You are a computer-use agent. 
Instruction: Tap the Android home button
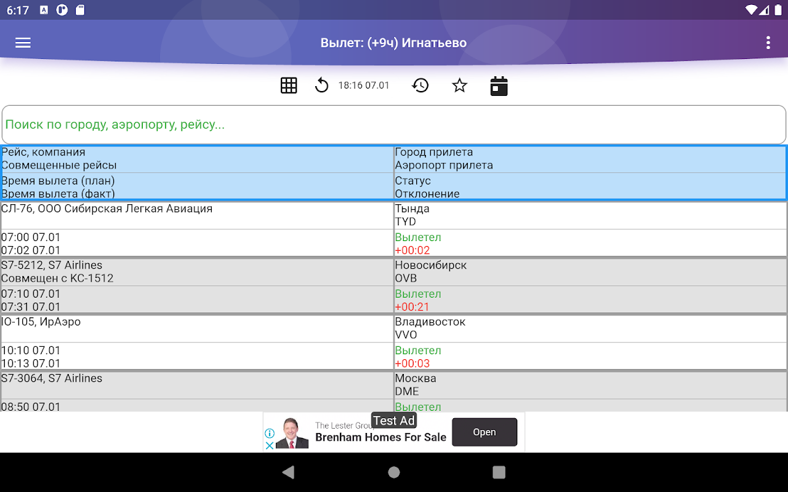(394, 472)
